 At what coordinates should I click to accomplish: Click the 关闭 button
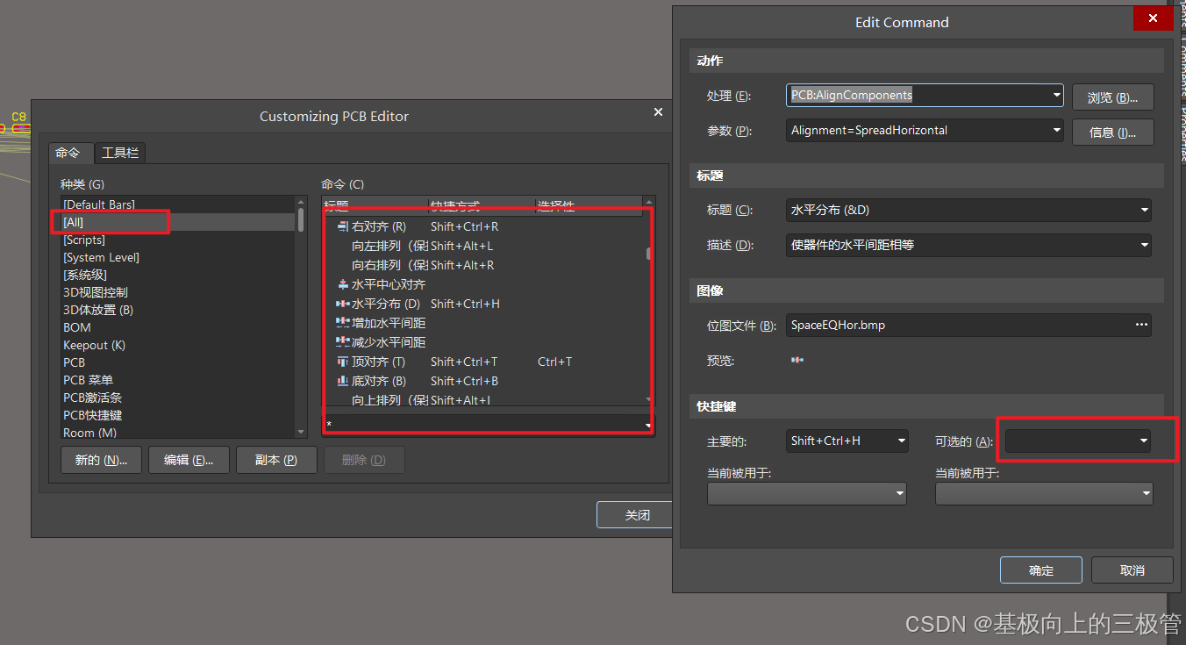633,515
